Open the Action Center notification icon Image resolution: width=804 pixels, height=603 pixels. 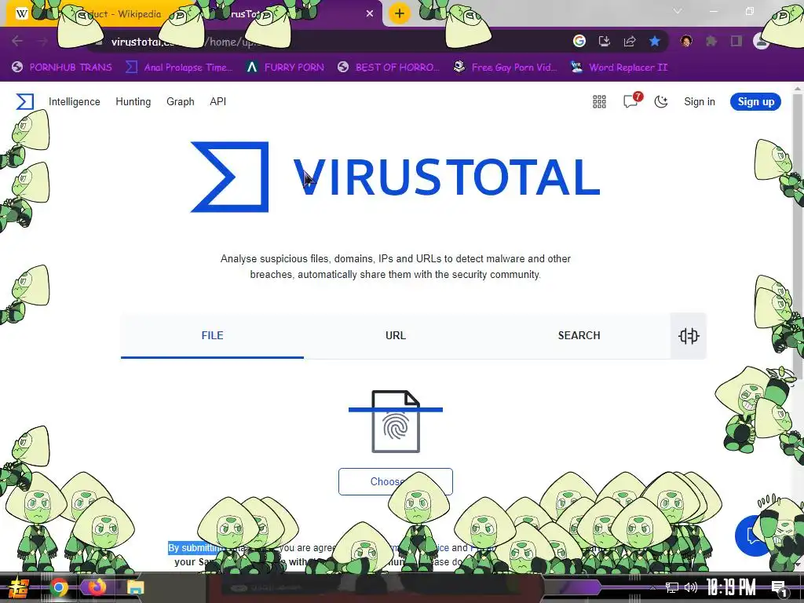(779, 588)
